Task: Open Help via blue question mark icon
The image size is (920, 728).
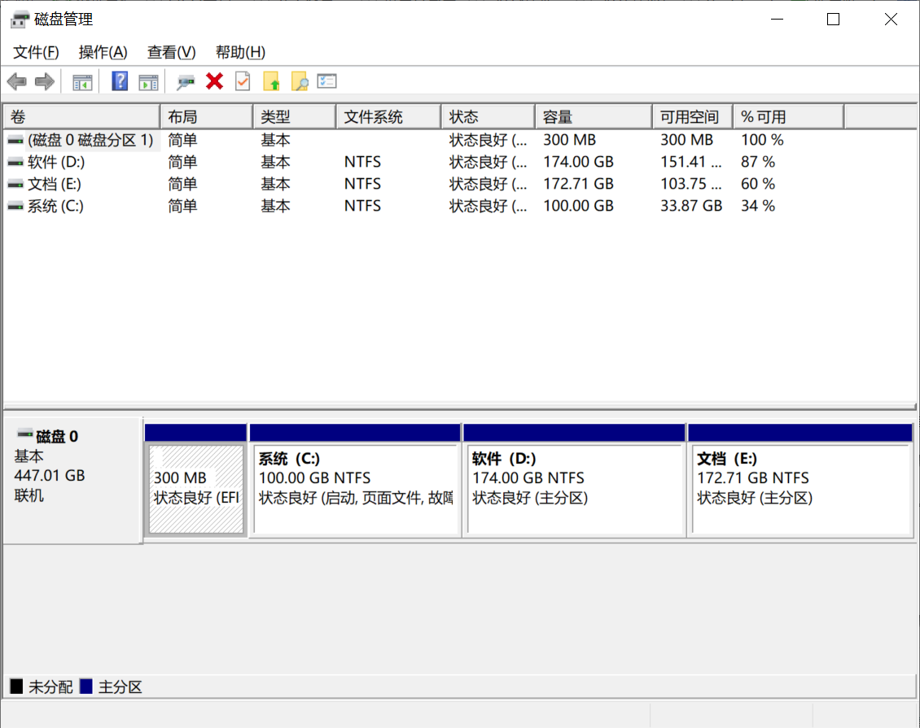Action: [x=120, y=81]
